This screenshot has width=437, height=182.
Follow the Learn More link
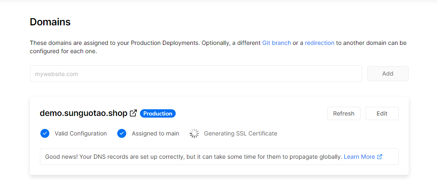(x=359, y=157)
